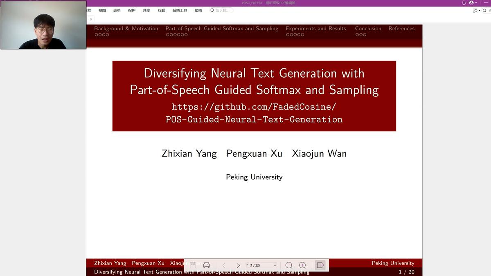491x276 pixels.
Task: Zoom out with the minus magnifier
Action: [x=288, y=265]
